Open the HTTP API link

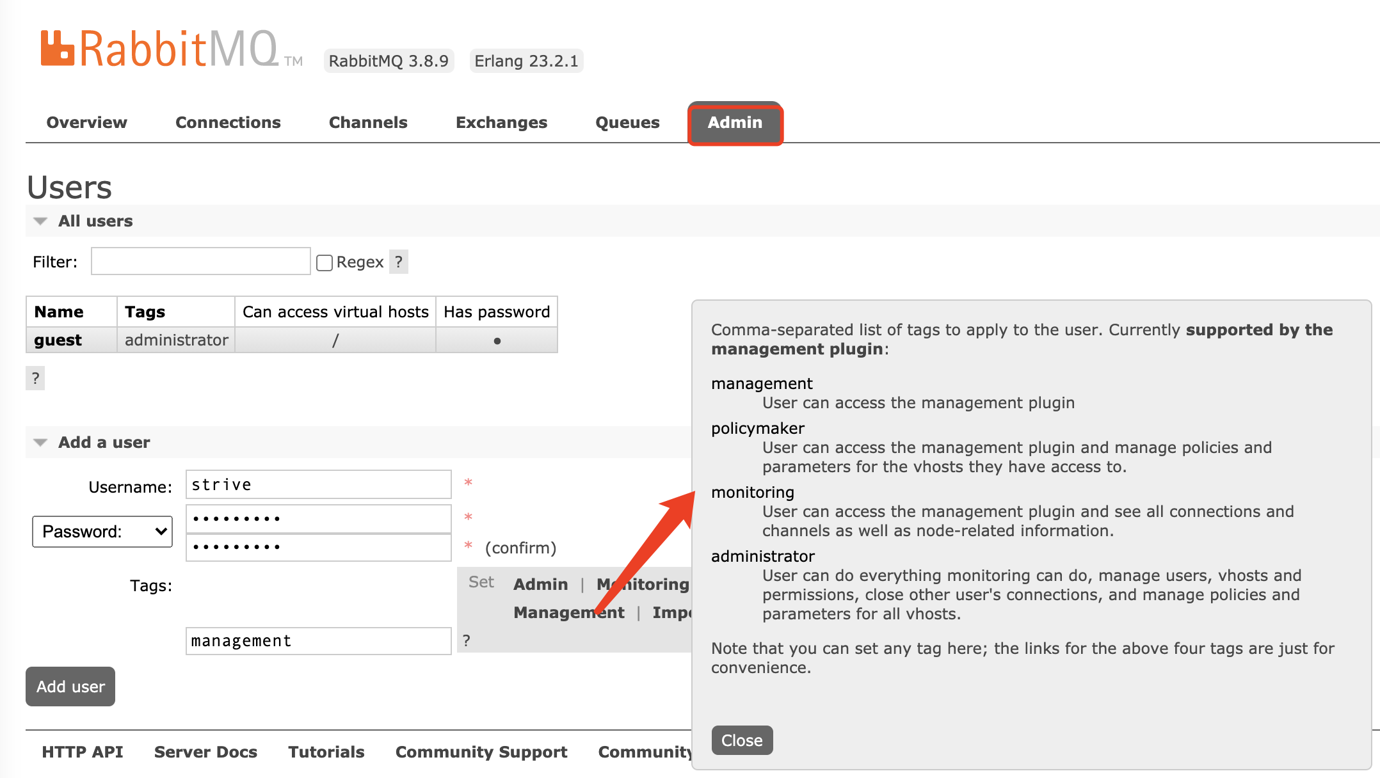(x=83, y=752)
